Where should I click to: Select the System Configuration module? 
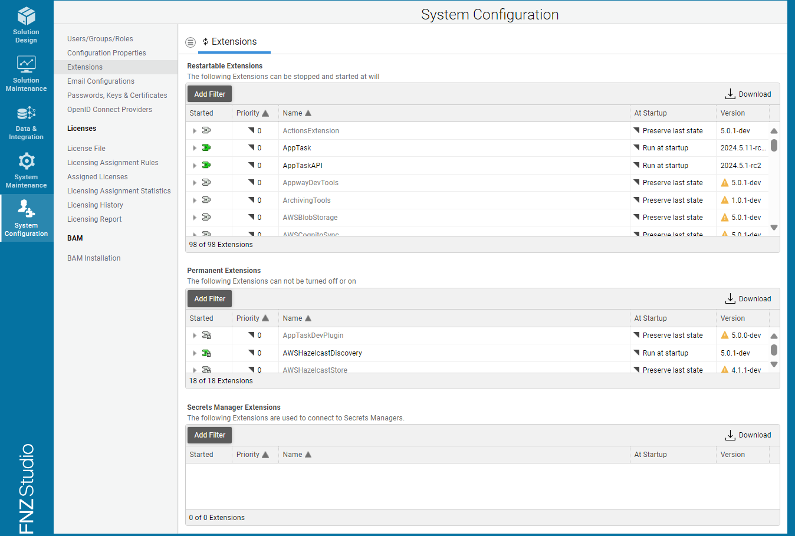(27, 218)
